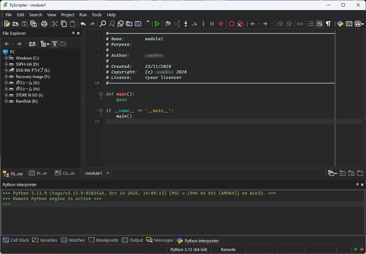The image size is (366, 254).
Task: Toggle word wrap in the editor toolbar
Action: (319, 24)
